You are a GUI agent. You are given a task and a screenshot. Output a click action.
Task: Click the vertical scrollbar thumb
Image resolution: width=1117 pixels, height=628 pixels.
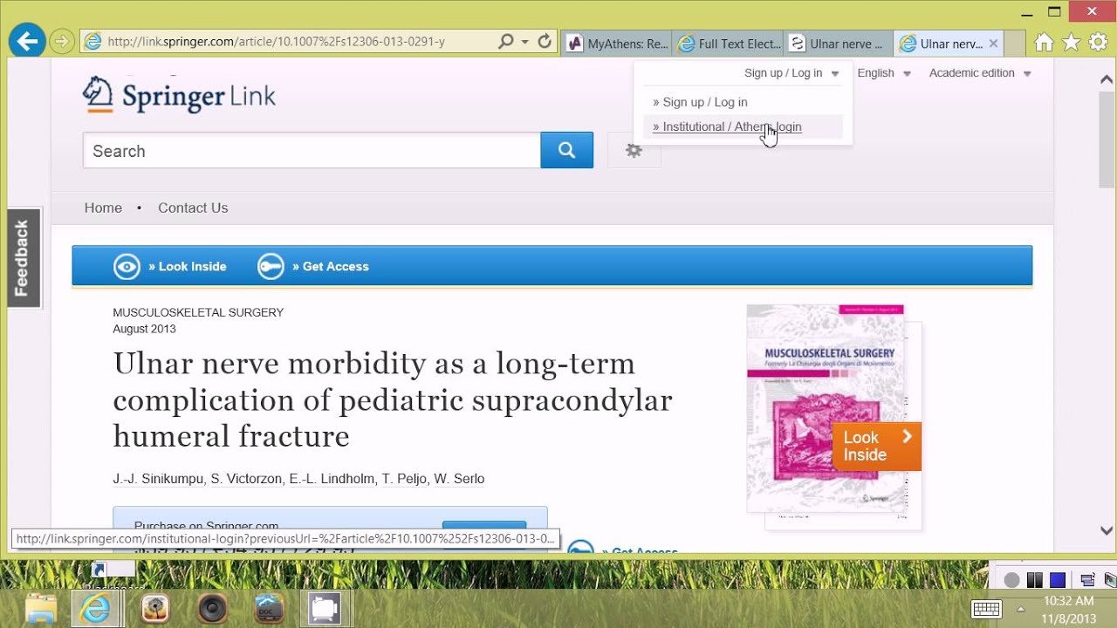(1107, 140)
